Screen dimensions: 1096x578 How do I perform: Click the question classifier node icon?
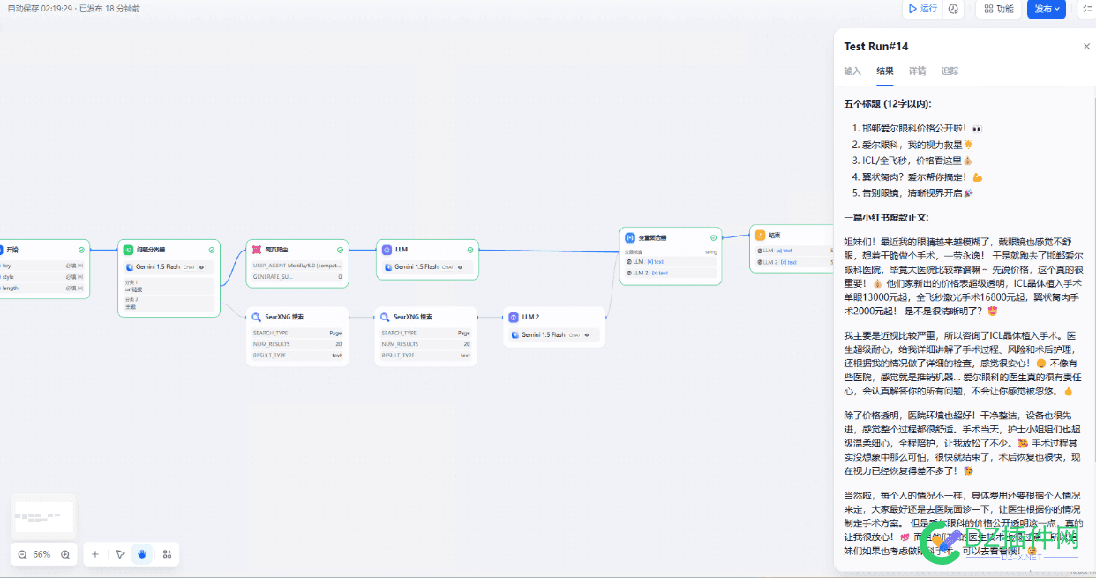coord(128,250)
